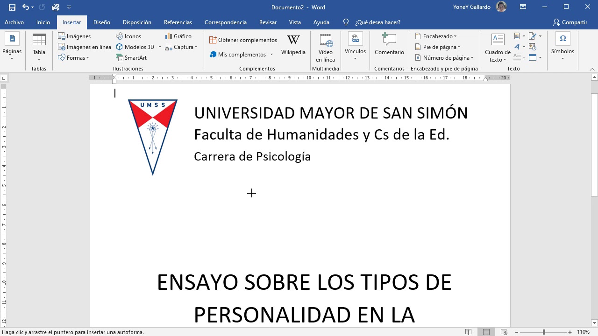Insert a Comentario
The height and width of the screenshot is (336, 598).
click(389, 44)
